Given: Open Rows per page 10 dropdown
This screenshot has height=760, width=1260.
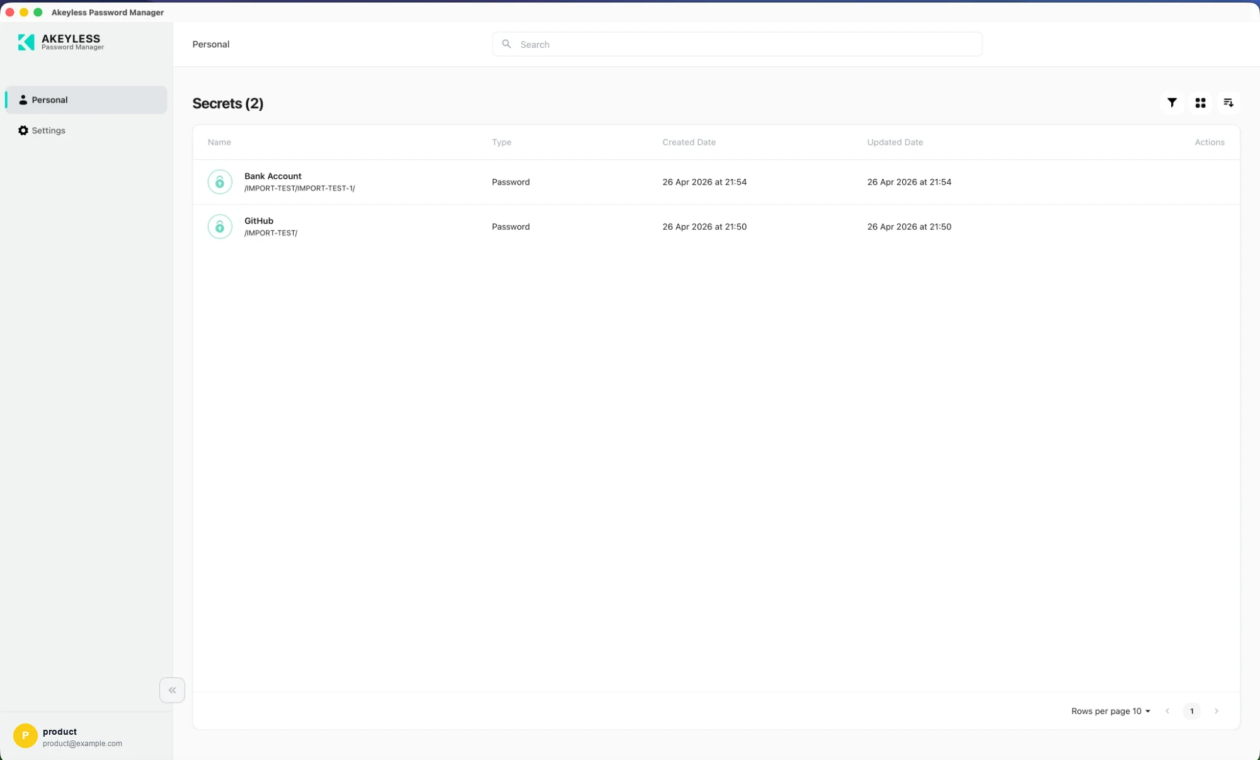Looking at the screenshot, I should [1111, 711].
